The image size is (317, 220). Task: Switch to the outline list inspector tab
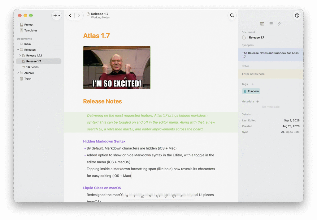pos(271,23)
